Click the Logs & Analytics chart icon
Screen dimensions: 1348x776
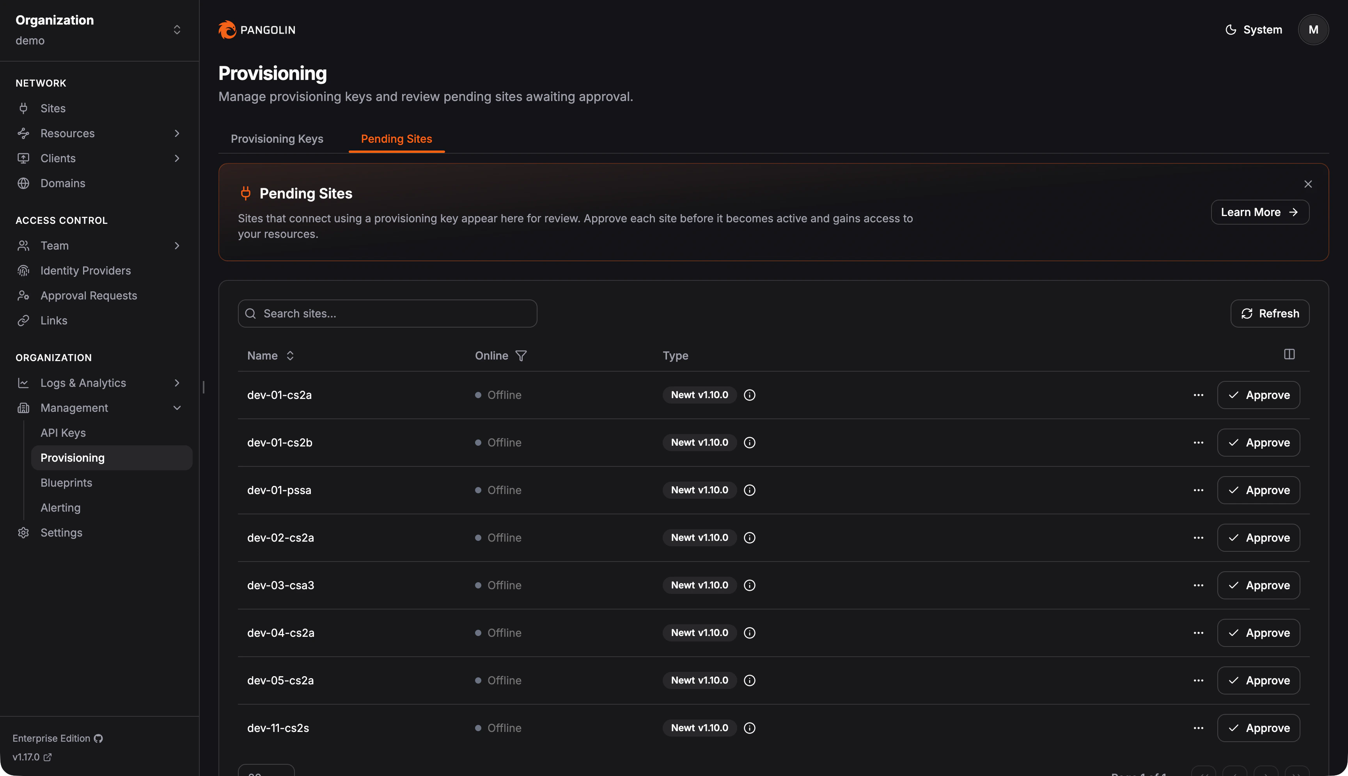point(23,383)
